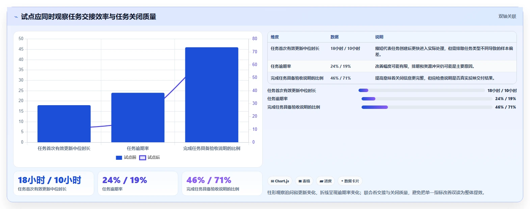Click the 任务逾期率 progress bar
The width and height of the screenshot is (530, 209).
[x=427, y=99]
